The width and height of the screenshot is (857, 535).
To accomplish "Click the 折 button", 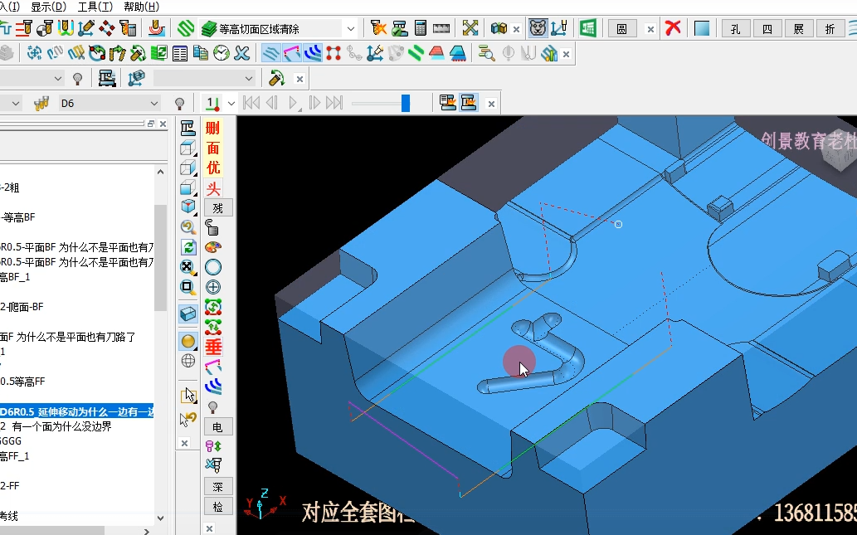I will click(830, 28).
